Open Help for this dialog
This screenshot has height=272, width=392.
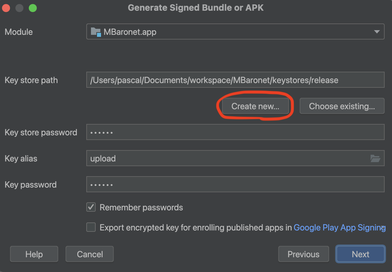pyautogui.click(x=34, y=254)
